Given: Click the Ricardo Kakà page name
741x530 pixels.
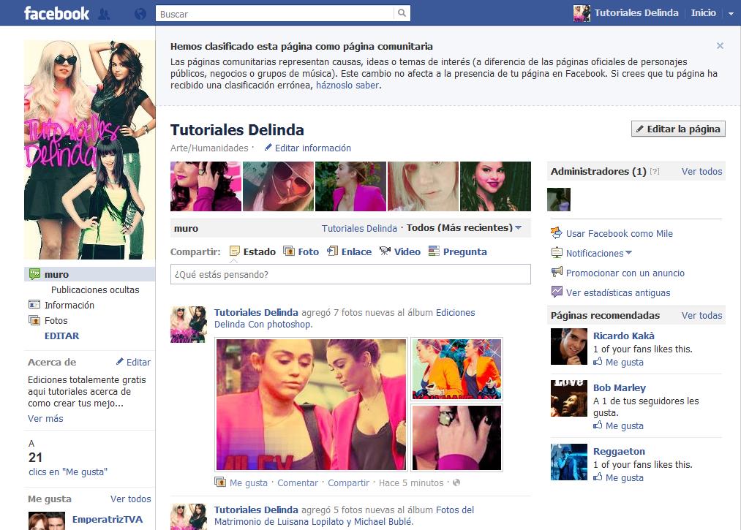Looking at the screenshot, I should (x=624, y=336).
